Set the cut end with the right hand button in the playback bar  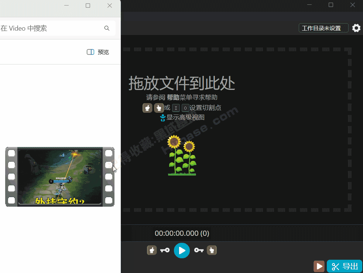point(212,251)
